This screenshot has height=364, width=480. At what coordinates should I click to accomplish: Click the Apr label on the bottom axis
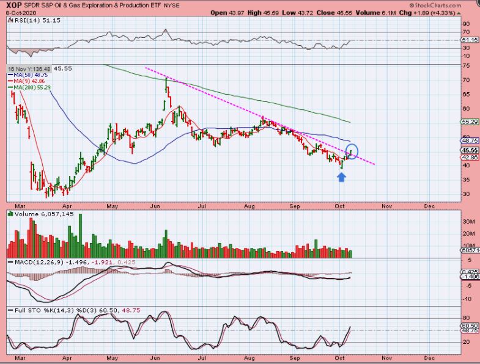click(x=67, y=358)
